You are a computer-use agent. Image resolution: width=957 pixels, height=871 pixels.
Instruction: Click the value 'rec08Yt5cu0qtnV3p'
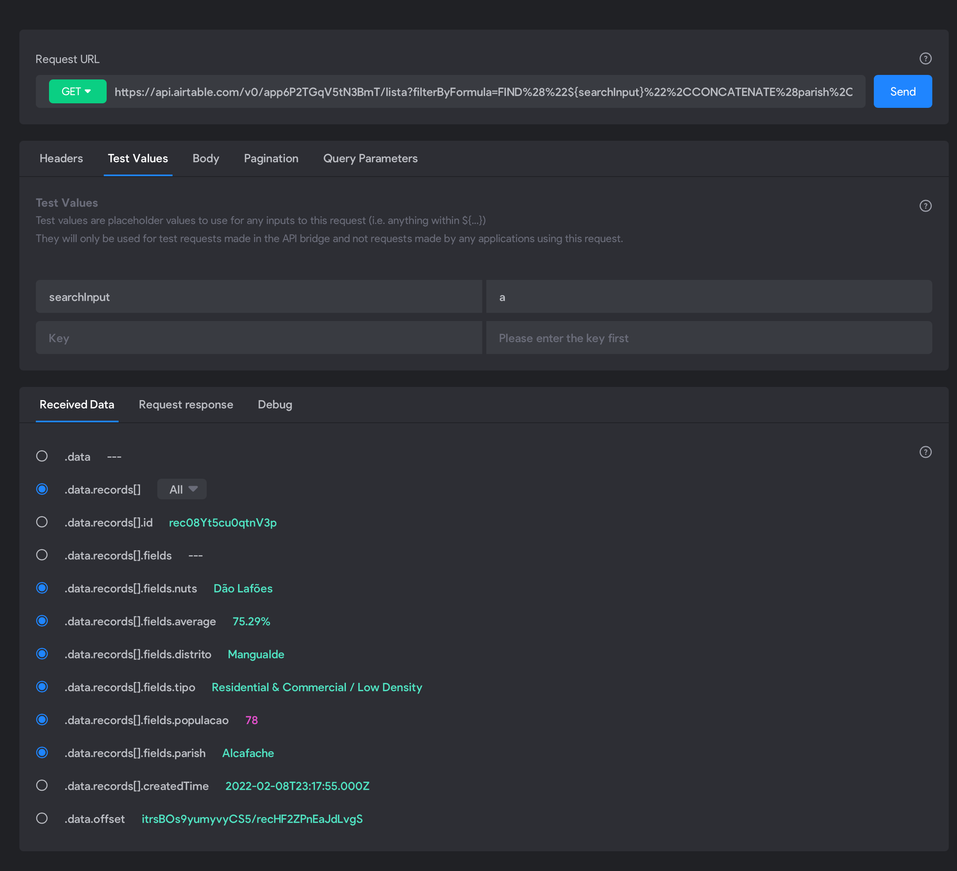pos(223,522)
